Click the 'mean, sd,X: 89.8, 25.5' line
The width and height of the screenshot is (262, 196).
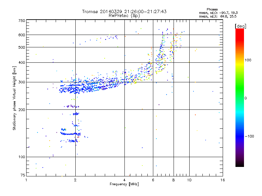click(x=218, y=16)
